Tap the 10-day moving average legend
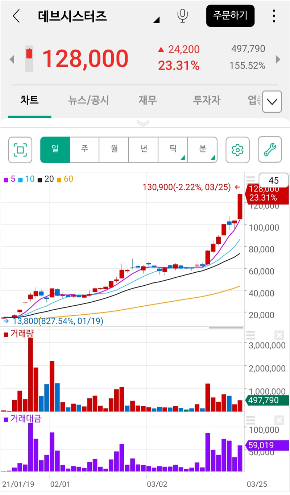Image resolution: width=290 pixels, height=495 pixels. (x=26, y=179)
